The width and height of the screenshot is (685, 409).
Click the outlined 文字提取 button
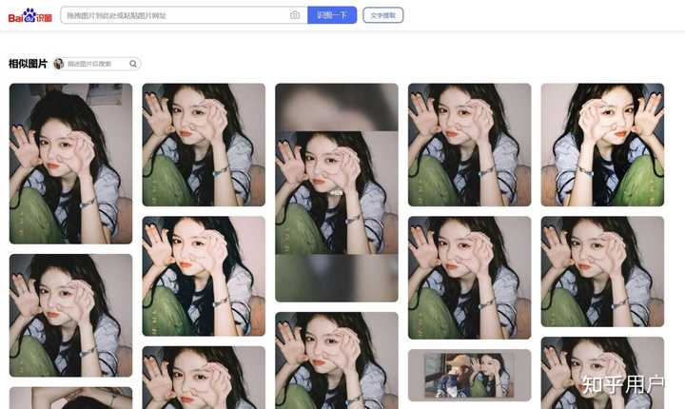pyautogui.click(x=382, y=15)
